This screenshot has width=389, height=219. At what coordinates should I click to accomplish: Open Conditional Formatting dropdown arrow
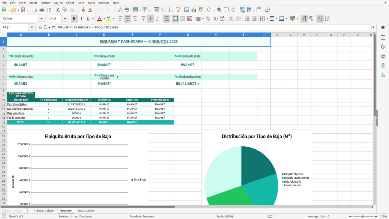pos(297,19)
